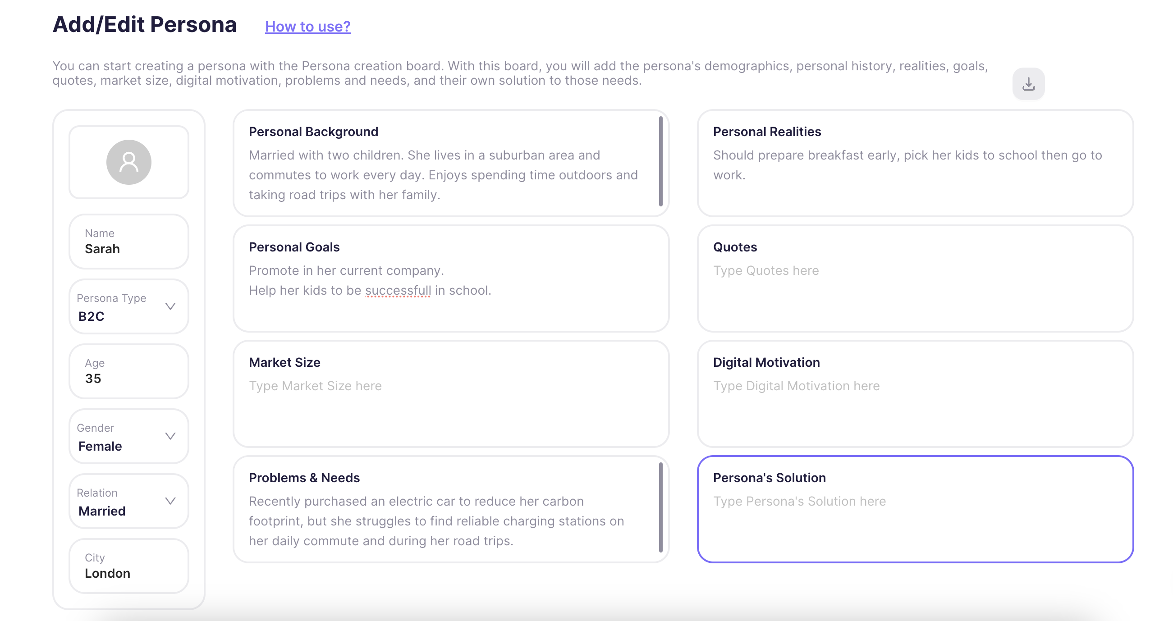Open the Gender dropdown chevron
1173x621 pixels.
click(x=170, y=436)
